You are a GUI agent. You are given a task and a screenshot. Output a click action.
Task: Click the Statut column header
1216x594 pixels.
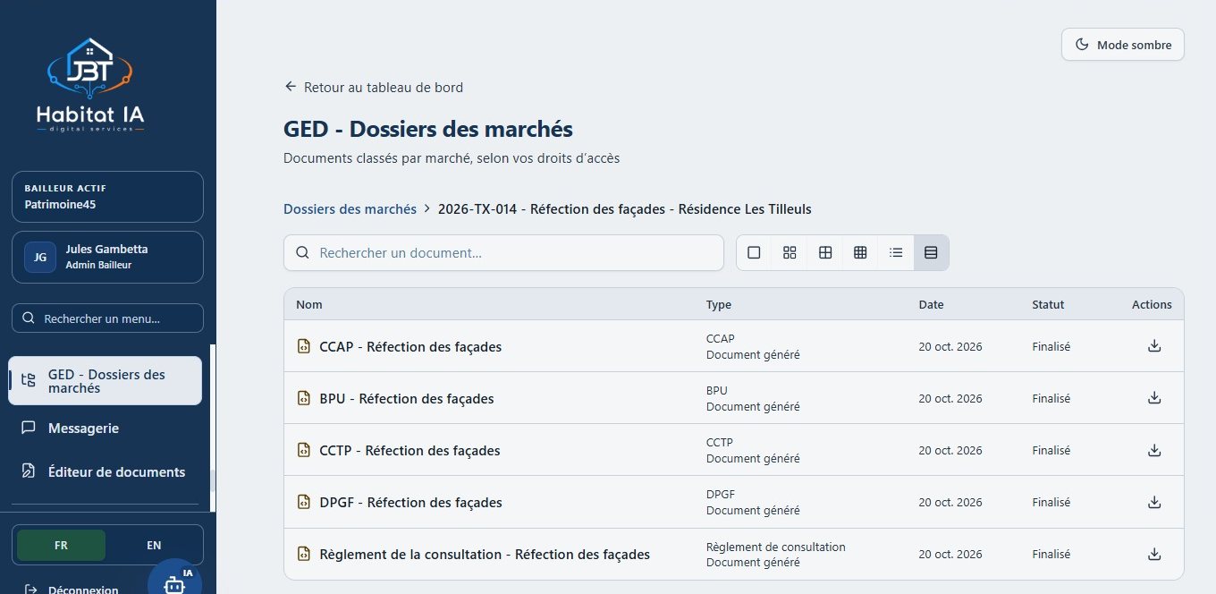coord(1048,304)
